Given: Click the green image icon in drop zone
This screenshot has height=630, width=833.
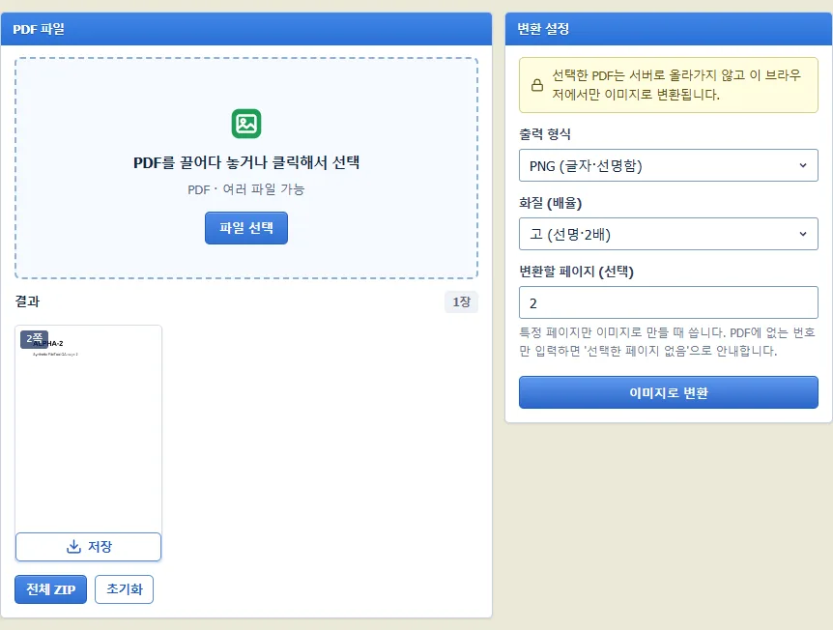Looking at the screenshot, I should point(246,124).
